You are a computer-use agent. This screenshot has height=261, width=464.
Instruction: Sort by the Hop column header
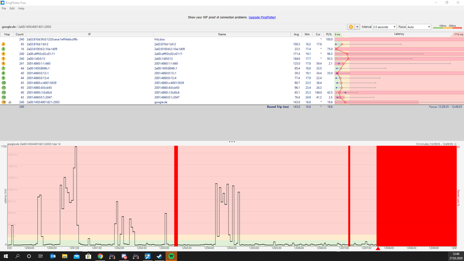[x=7, y=34]
